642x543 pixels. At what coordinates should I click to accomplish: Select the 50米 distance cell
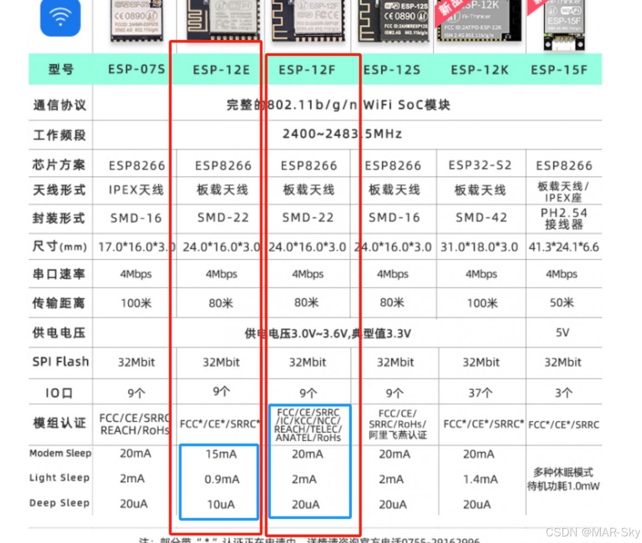tap(562, 303)
